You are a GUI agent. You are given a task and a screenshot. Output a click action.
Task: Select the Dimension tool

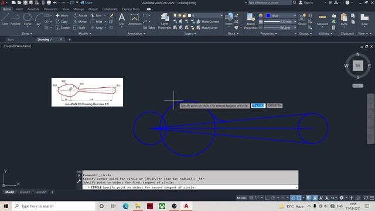(x=134, y=19)
